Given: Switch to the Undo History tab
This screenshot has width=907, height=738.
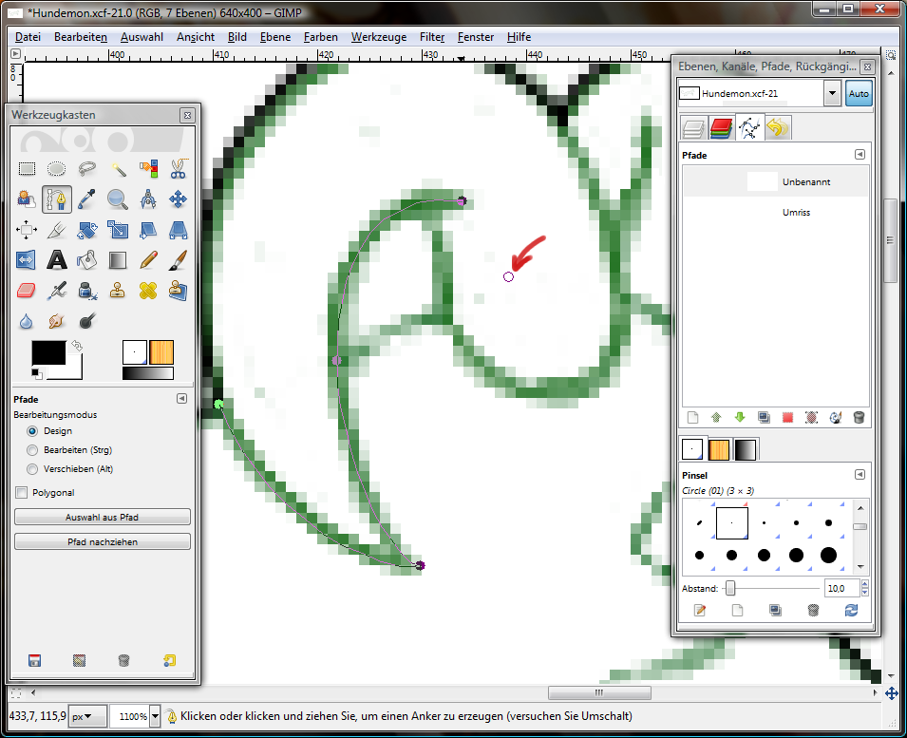Looking at the screenshot, I should tap(778, 128).
